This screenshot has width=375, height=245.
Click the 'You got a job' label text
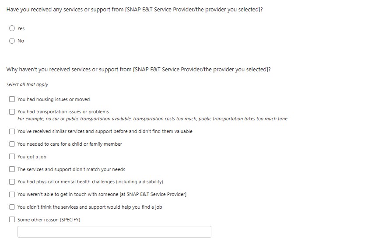(32, 157)
